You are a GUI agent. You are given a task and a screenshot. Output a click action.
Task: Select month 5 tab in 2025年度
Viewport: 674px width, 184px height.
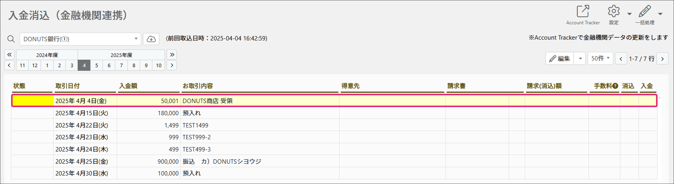click(x=97, y=66)
